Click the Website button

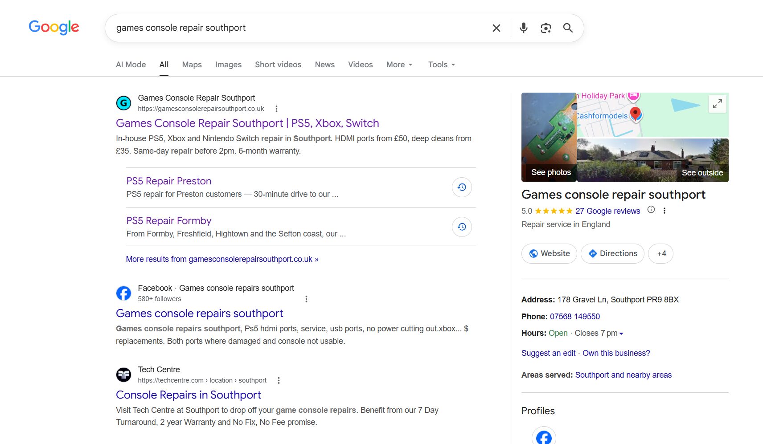point(549,254)
